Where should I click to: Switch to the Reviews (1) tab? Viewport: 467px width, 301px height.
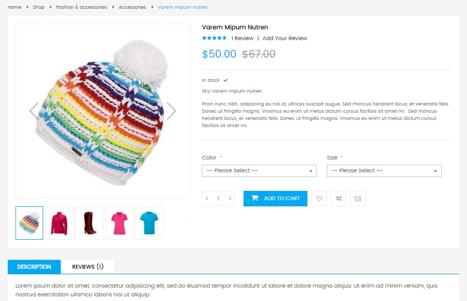(88, 267)
